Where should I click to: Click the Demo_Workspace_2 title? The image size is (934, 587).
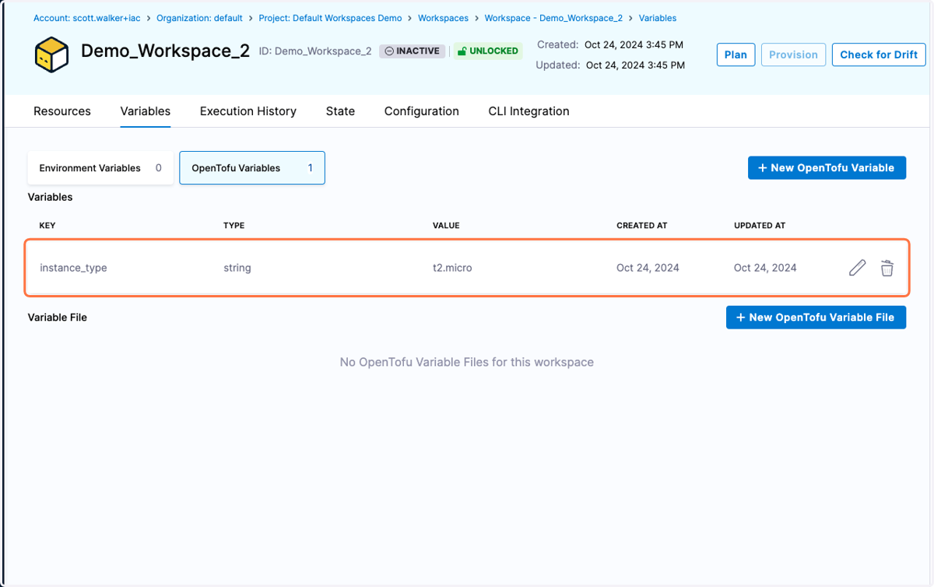coord(166,51)
